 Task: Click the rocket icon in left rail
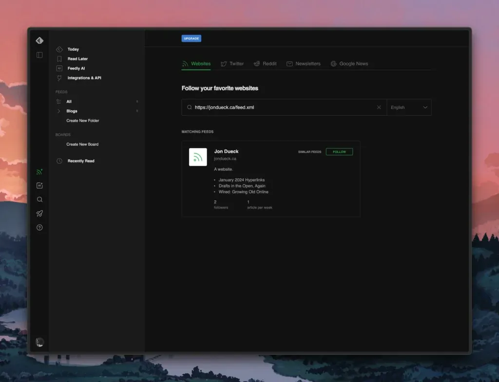(39, 213)
